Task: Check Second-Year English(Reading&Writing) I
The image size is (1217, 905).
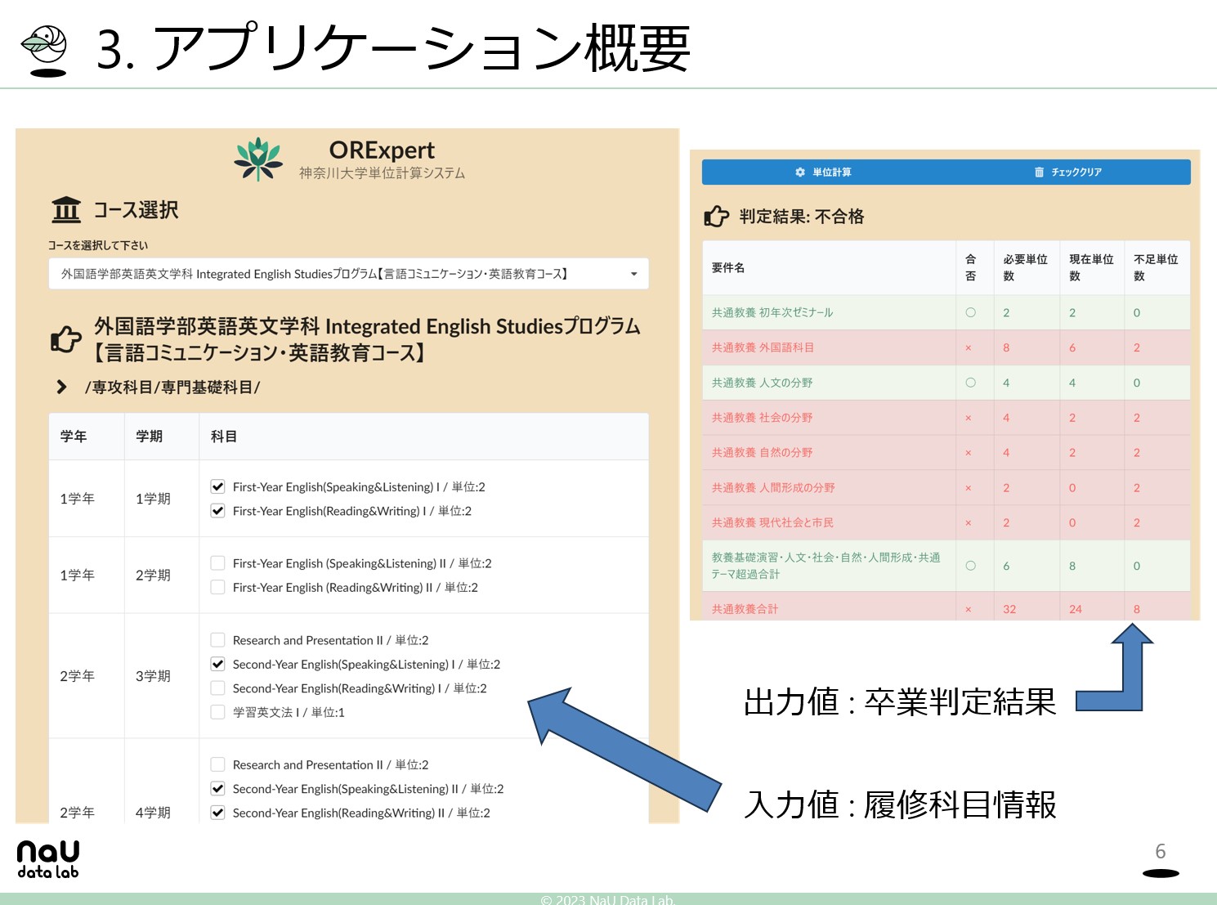Action: [x=217, y=688]
